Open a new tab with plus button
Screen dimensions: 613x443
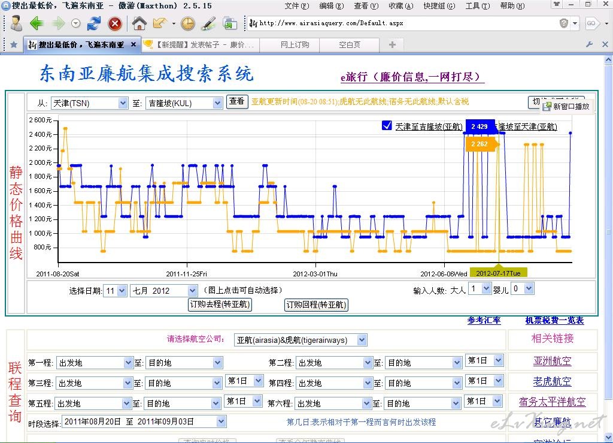[392, 44]
